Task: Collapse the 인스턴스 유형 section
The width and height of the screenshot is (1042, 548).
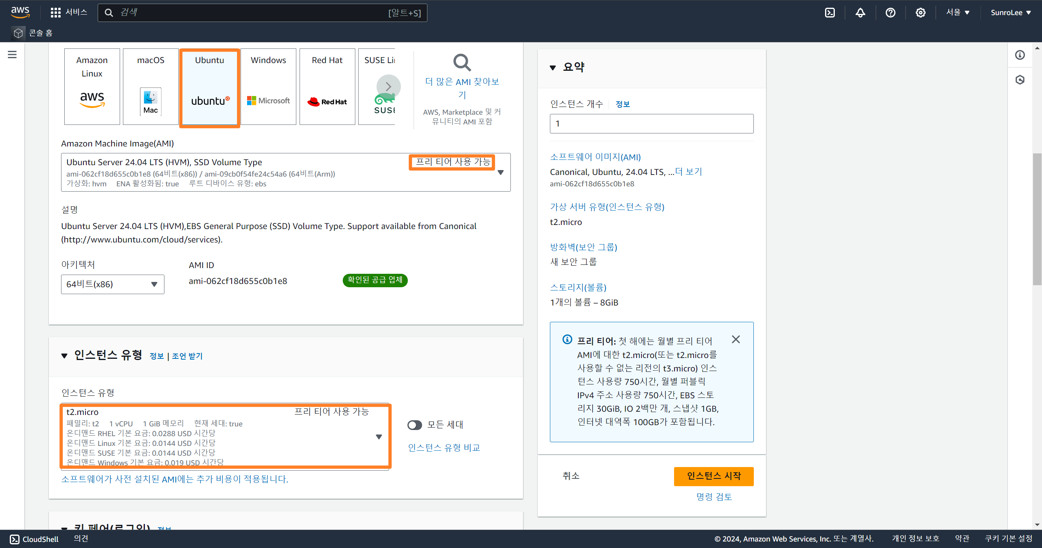Action: pos(64,356)
